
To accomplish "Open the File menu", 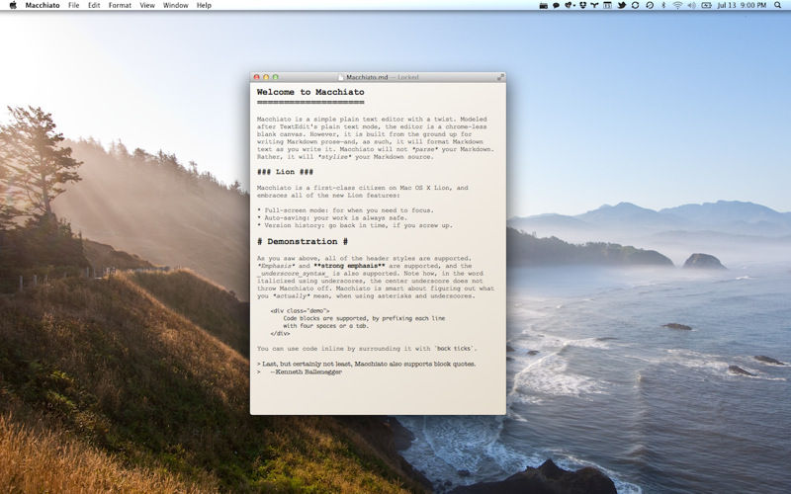I will [x=73, y=5].
